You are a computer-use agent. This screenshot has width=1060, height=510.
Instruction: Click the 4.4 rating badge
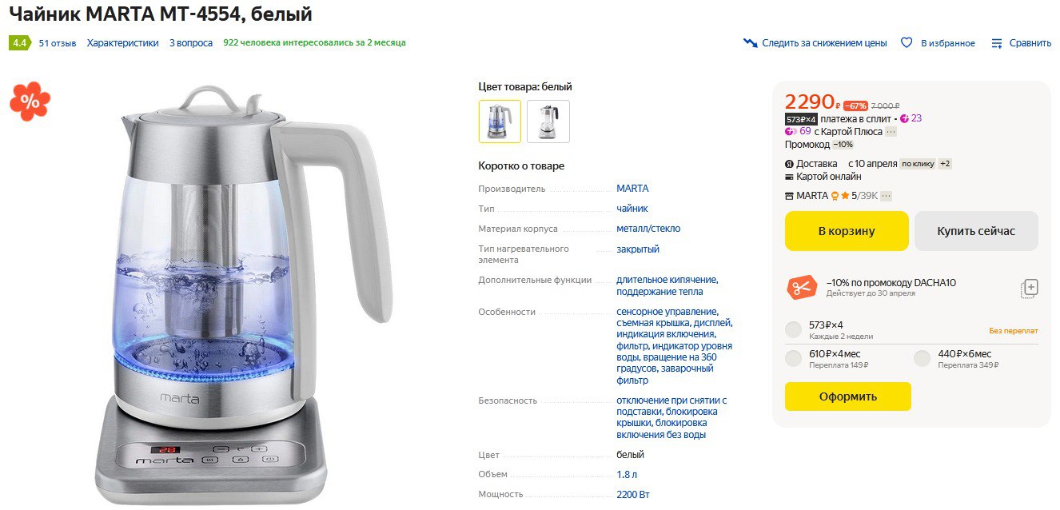click(19, 43)
